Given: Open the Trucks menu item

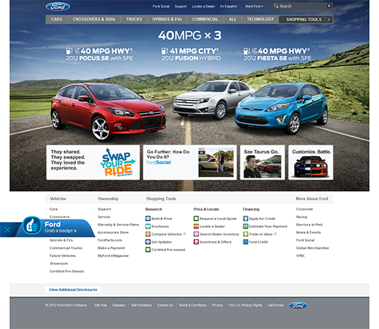Looking at the screenshot, I should click(x=134, y=20).
